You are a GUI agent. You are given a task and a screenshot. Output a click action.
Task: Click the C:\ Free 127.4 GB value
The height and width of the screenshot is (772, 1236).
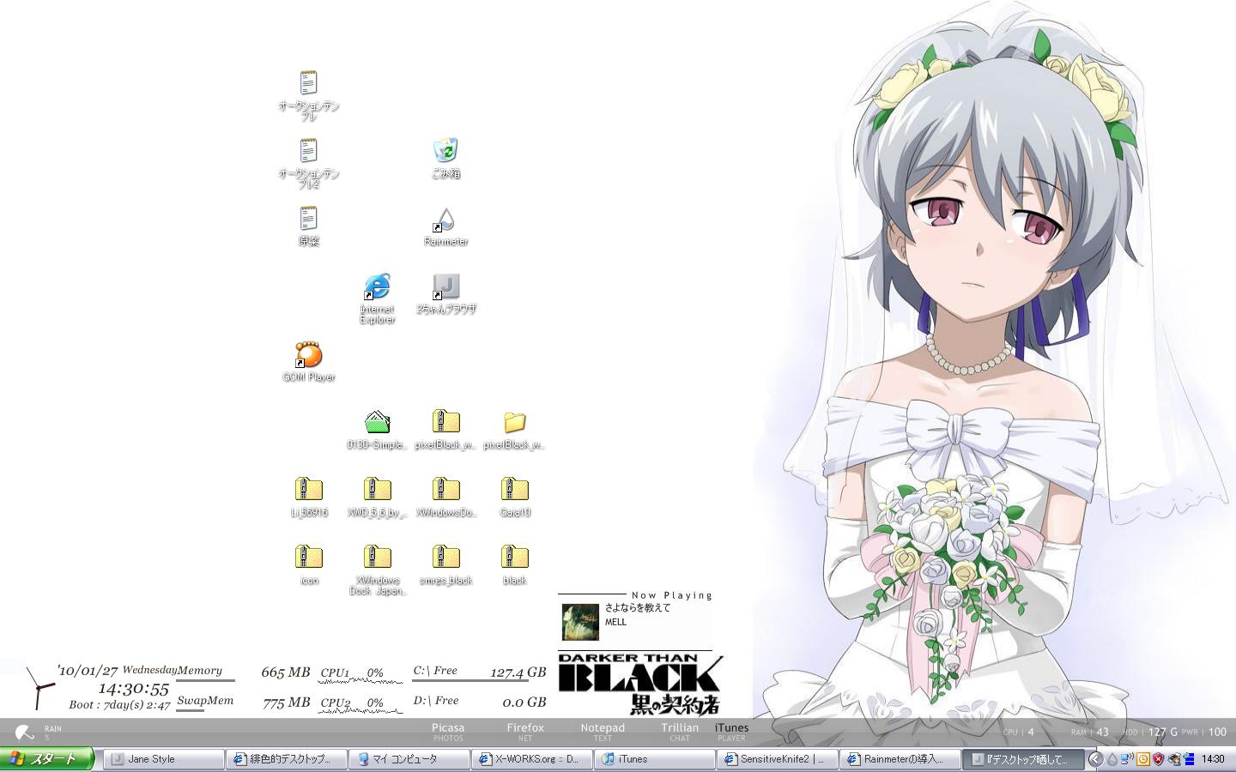click(518, 672)
